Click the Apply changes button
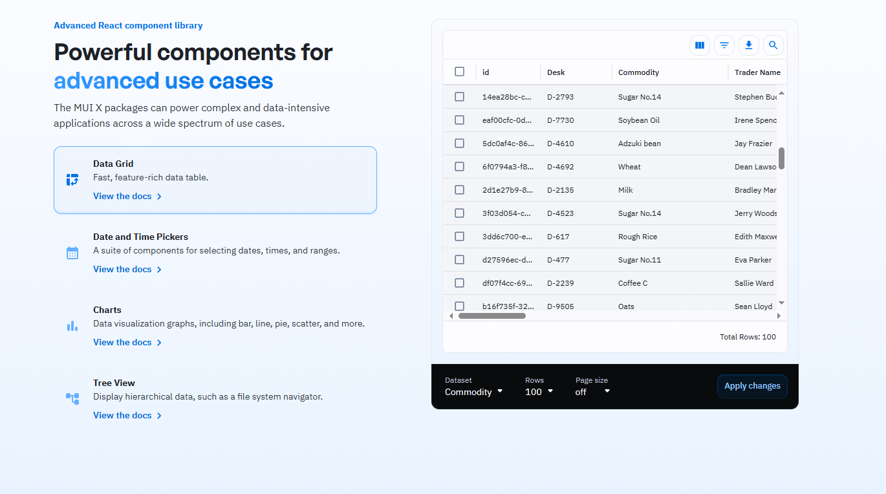 tap(752, 386)
